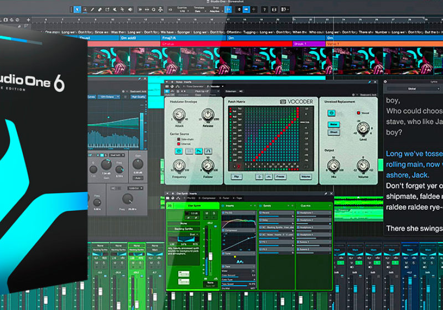Adjust the Vocoder Frequency knob
This screenshot has width=443, height=310.
(x=179, y=166)
